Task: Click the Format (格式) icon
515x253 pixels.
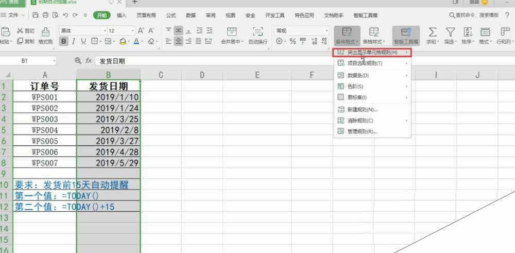Action: (x=485, y=32)
